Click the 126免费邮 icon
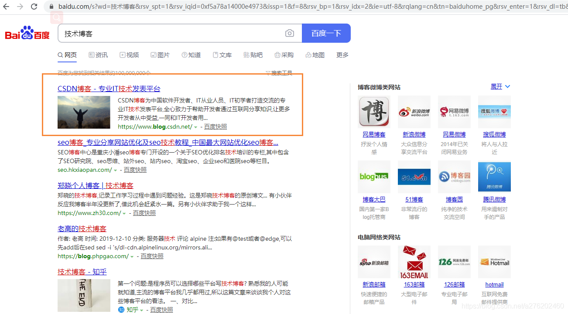This screenshot has height=314, width=568. (x=454, y=262)
